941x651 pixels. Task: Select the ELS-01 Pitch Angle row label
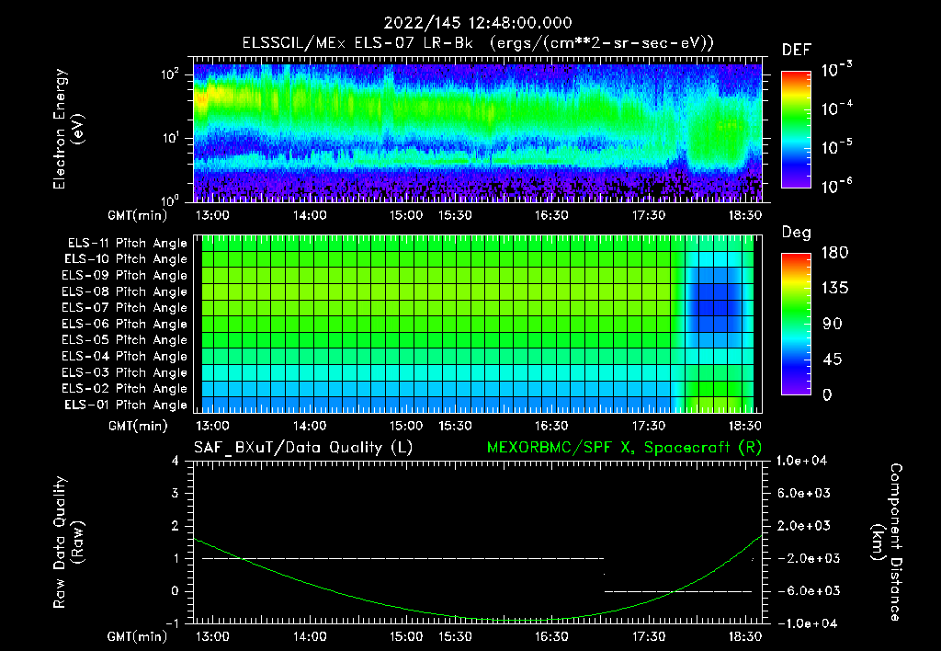tap(125, 405)
